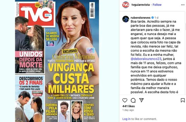
Task: View the 441 likes list
Action: 128,106
